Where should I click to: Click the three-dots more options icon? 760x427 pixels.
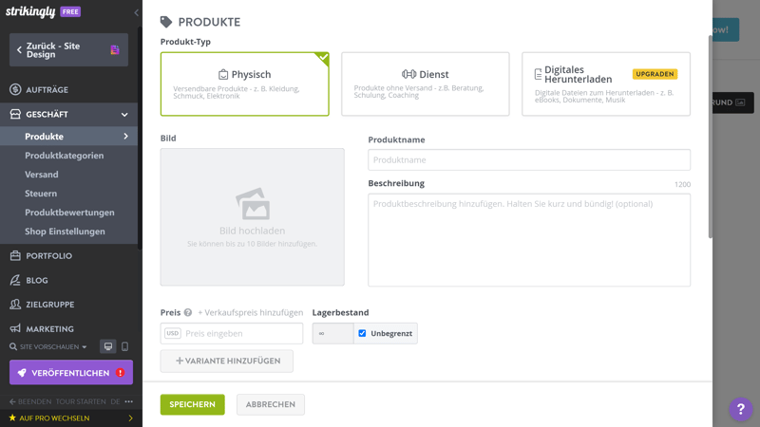[129, 401]
